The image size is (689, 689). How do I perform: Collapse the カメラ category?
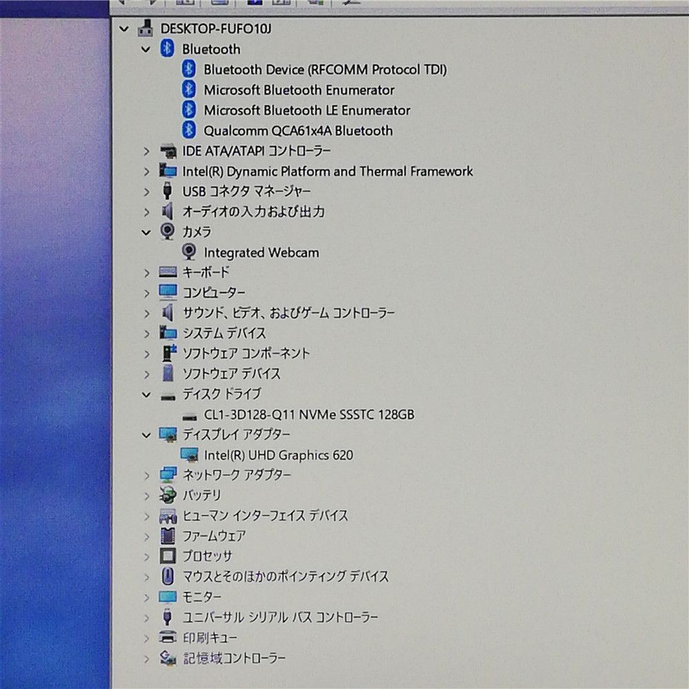tap(146, 232)
